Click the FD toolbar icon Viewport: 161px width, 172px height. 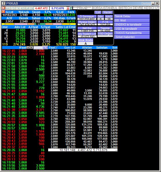[13, 8]
